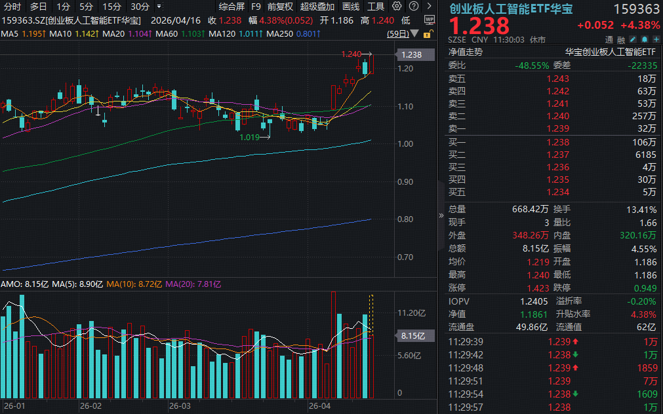Click the > arrow to show more toolbar items
Screen dimensions: 663x414
point(430,6)
